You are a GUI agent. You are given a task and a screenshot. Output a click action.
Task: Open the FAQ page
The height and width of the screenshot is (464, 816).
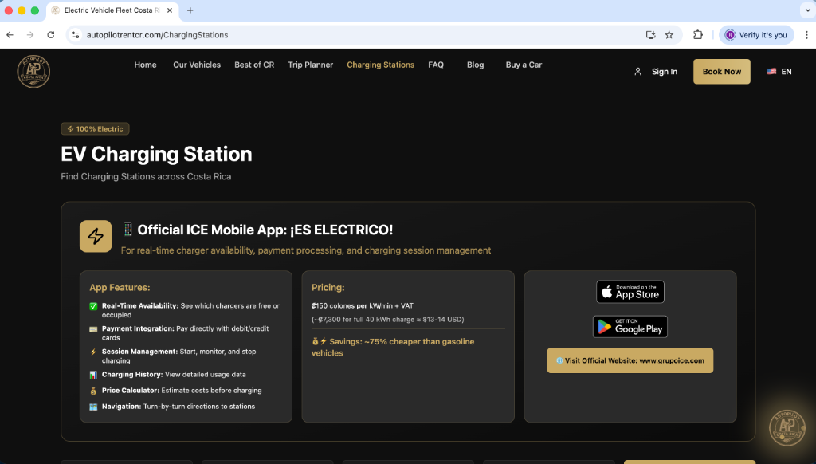point(436,65)
